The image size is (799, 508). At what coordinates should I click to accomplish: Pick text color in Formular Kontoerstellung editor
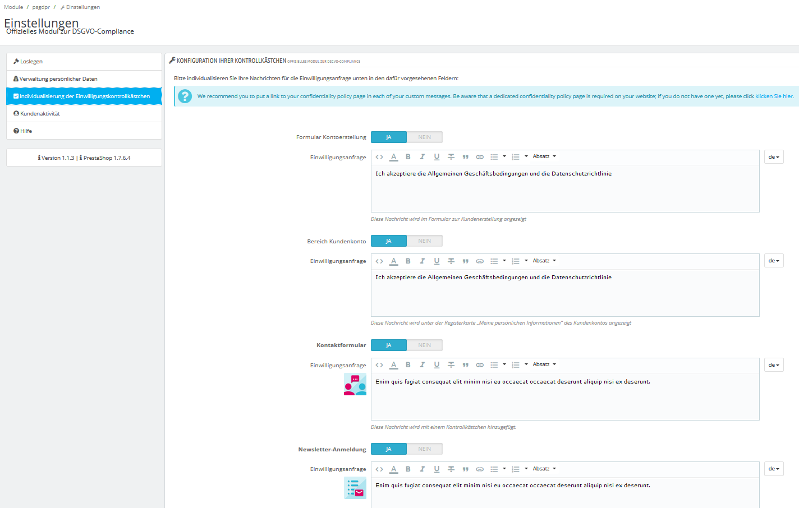point(394,157)
